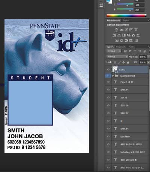The image size is (150, 172).
Task: Pick a color from the spectrum ramp
Action: (x=126, y=16)
